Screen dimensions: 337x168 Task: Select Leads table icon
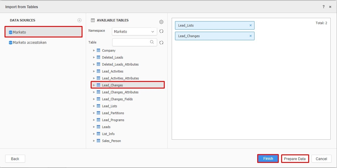pyautogui.click(x=99, y=127)
